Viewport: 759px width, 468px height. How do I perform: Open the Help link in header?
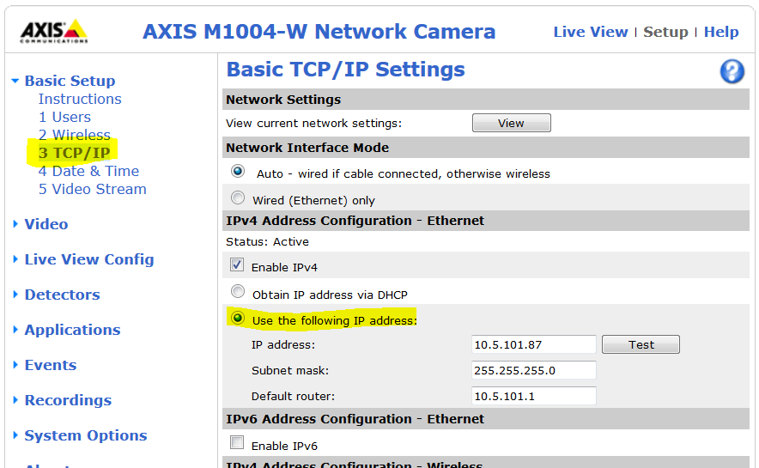click(720, 32)
